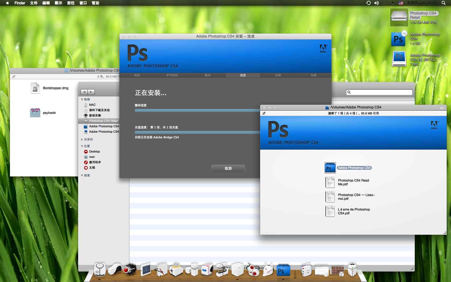The height and width of the screenshot is (282, 451).
Task: Open the Finder menu
Action: pyautogui.click(x=20, y=3)
